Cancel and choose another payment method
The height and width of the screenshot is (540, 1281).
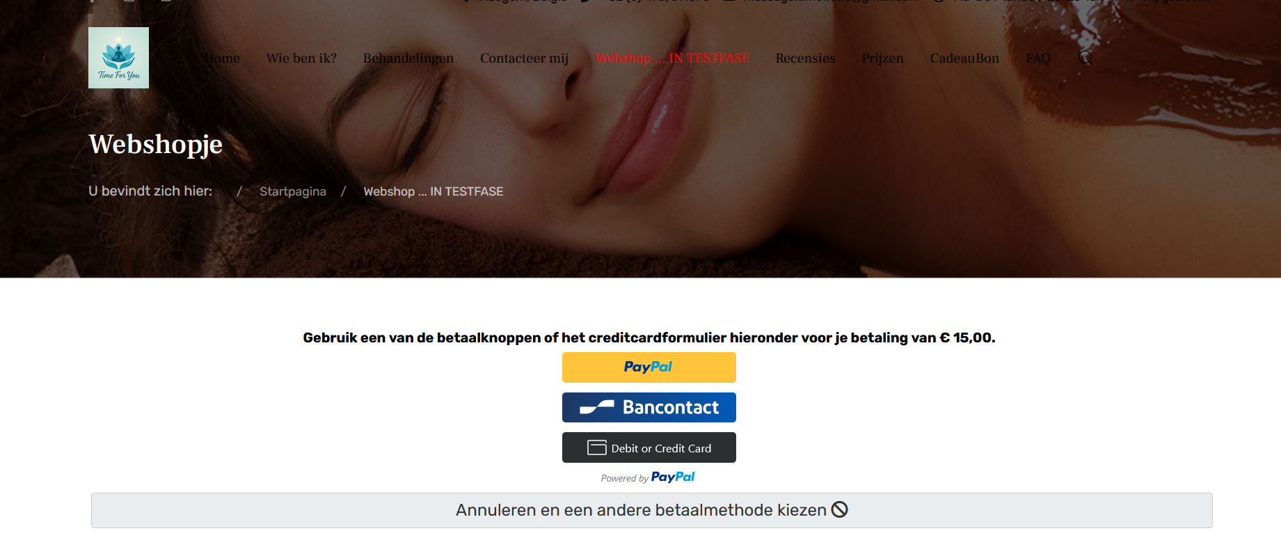pyautogui.click(x=651, y=510)
